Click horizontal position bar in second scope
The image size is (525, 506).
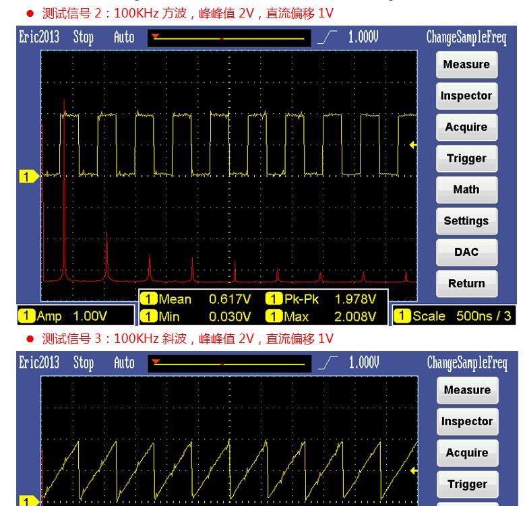(230, 364)
